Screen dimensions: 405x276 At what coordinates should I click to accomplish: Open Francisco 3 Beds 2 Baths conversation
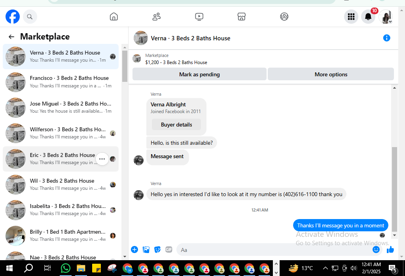click(x=61, y=82)
